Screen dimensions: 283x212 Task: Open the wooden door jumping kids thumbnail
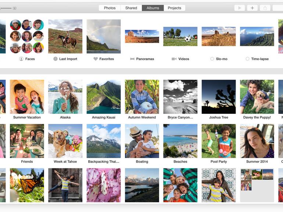65,185
